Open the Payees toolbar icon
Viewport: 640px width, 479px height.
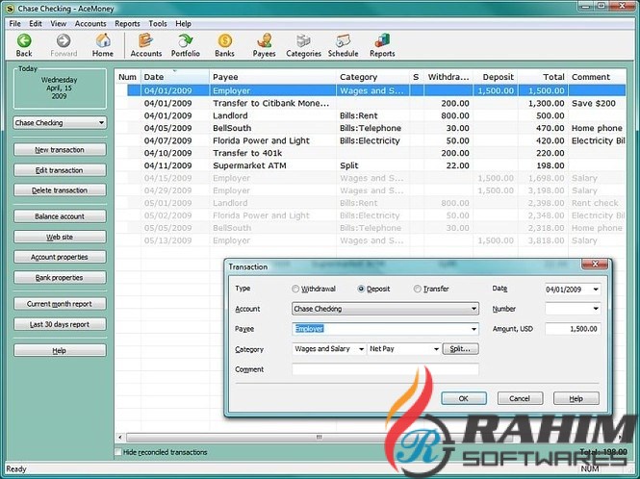(264, 45)
